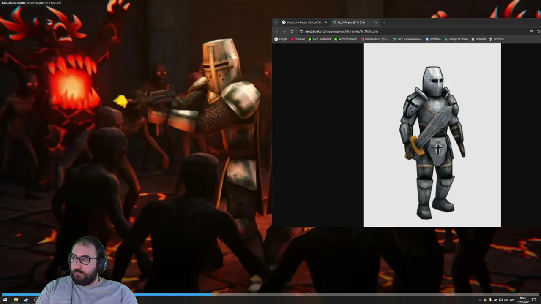
Task: Open the Kick Dashboard bookmark
Action: click(x=320, y=39)
